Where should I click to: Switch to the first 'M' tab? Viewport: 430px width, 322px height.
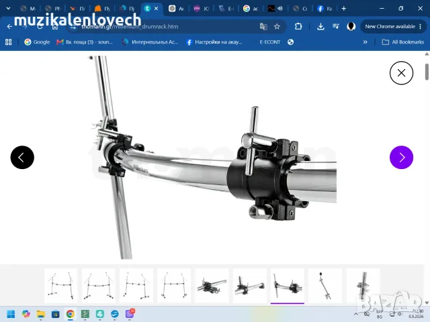pyautogui.click(x=28, y=9)
